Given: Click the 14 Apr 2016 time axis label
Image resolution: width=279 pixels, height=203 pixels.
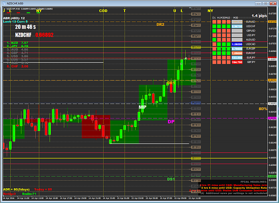Looking at the screenshot, I should coord(9,198).
